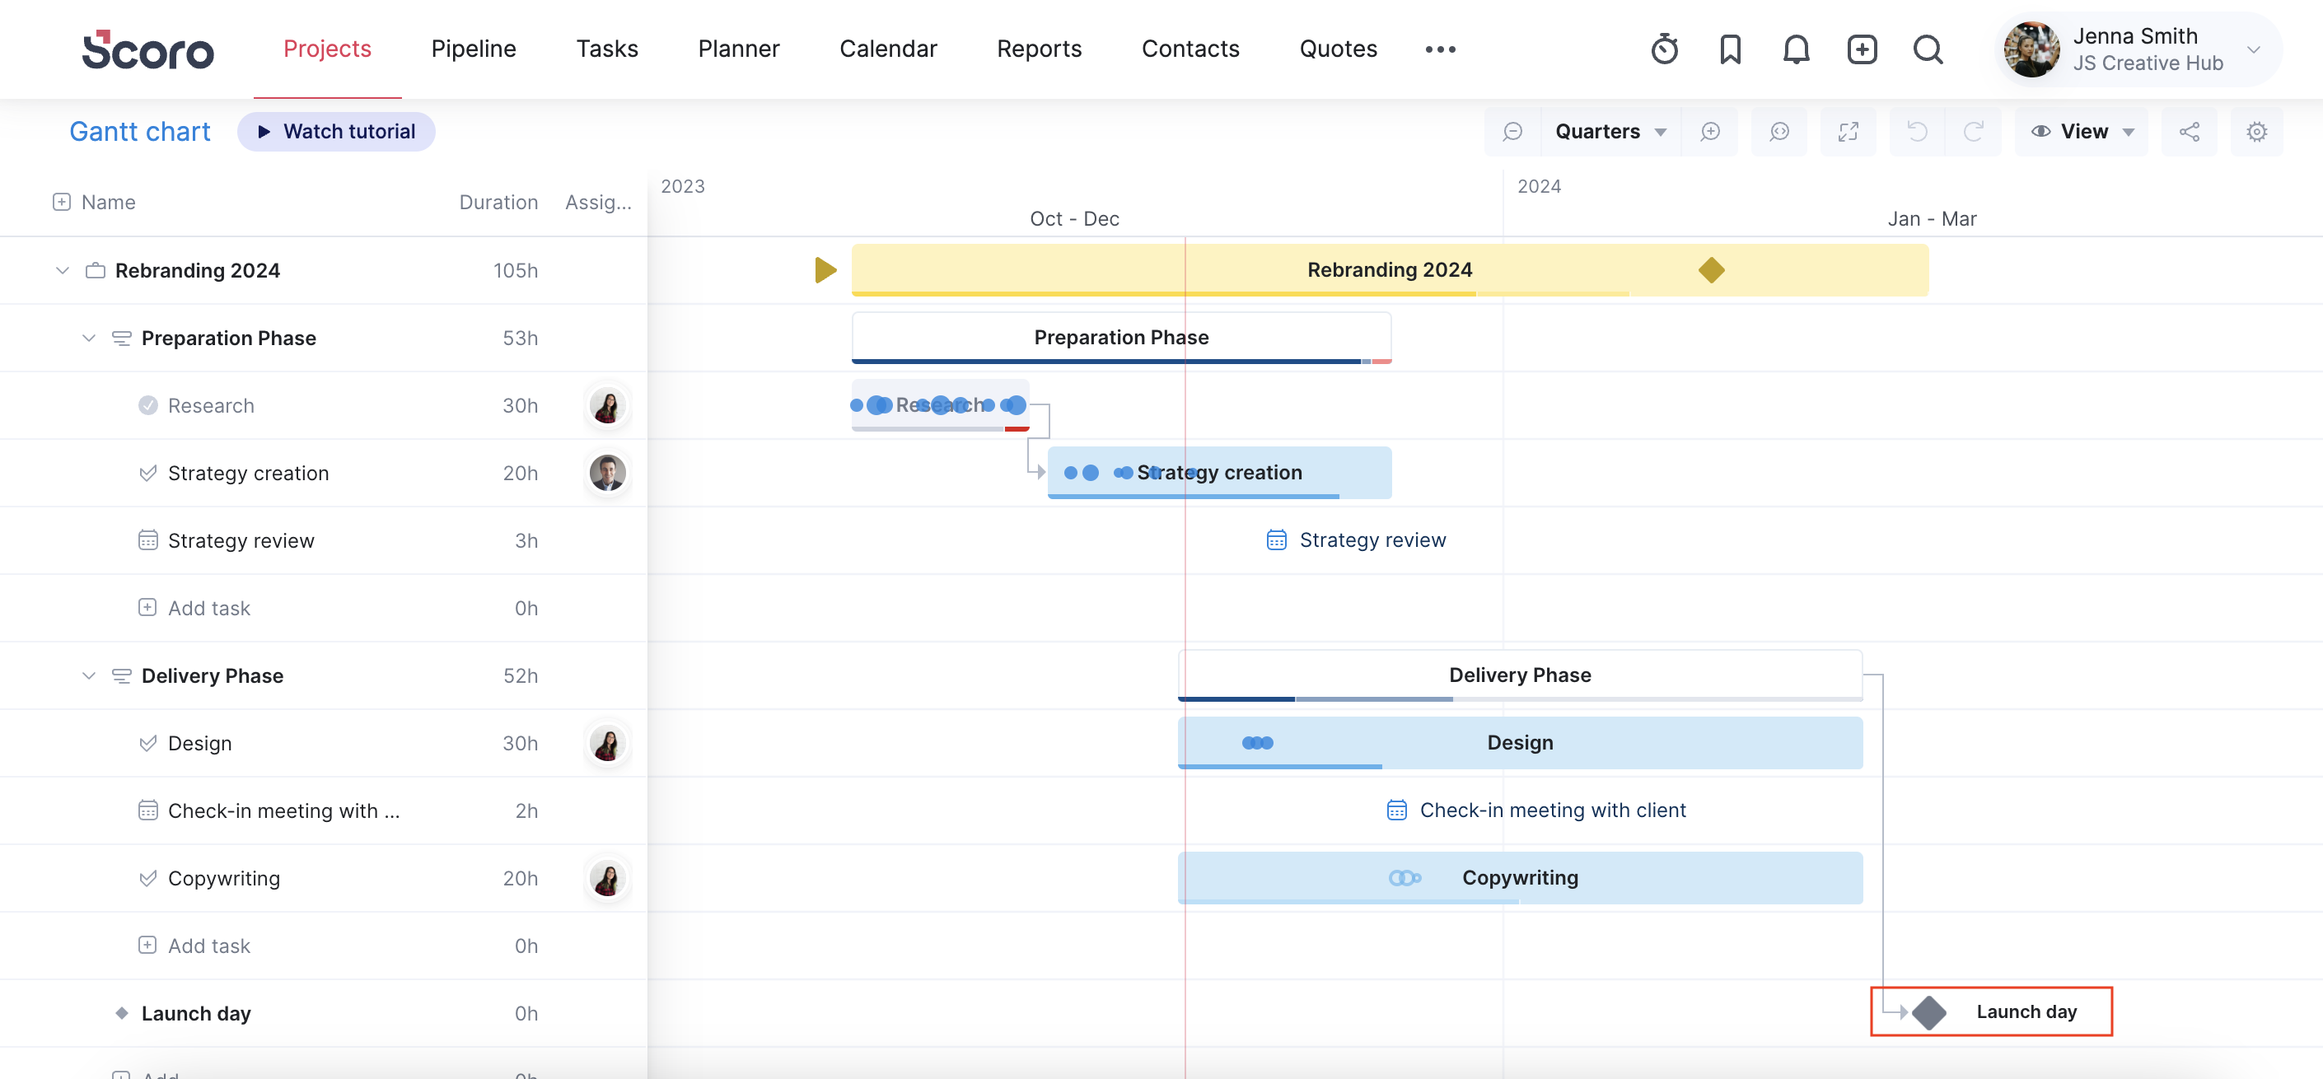Screen dimensions: 2323x1079
Task: Click the Rebranding 2024 project timeline bar
Action: [x=1390, y=269]
